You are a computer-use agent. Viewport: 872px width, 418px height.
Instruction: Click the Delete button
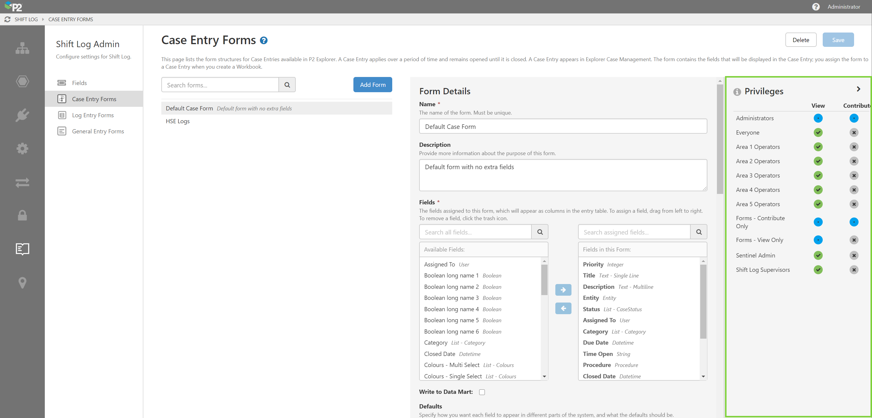(x=801, y=40)
